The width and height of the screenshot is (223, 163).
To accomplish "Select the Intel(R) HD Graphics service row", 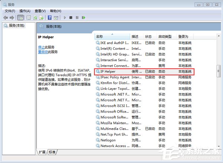I will pyautogui.click(x=143, y=54).
